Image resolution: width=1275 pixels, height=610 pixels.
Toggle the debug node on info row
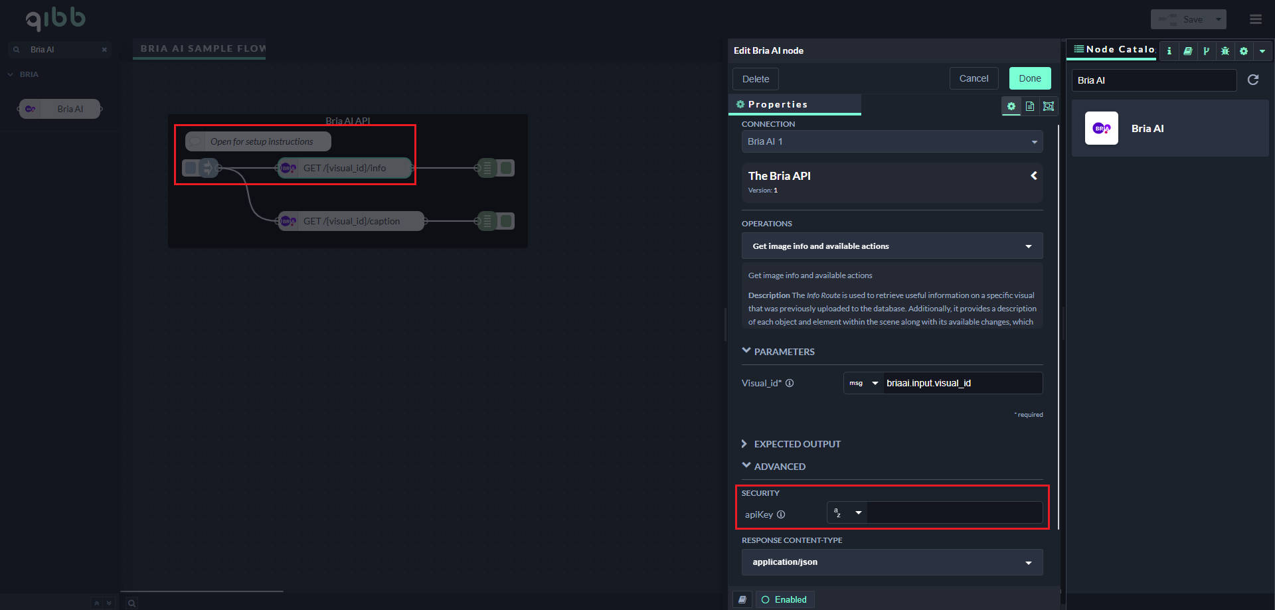click(x=506, y=168)
